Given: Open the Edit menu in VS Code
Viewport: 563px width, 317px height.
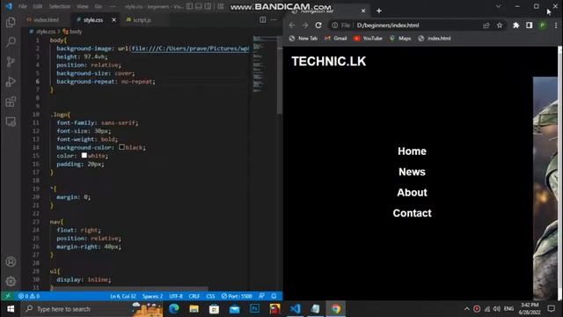Looking at the screenshot, I should pyautogui.click(x=38, y=6).
